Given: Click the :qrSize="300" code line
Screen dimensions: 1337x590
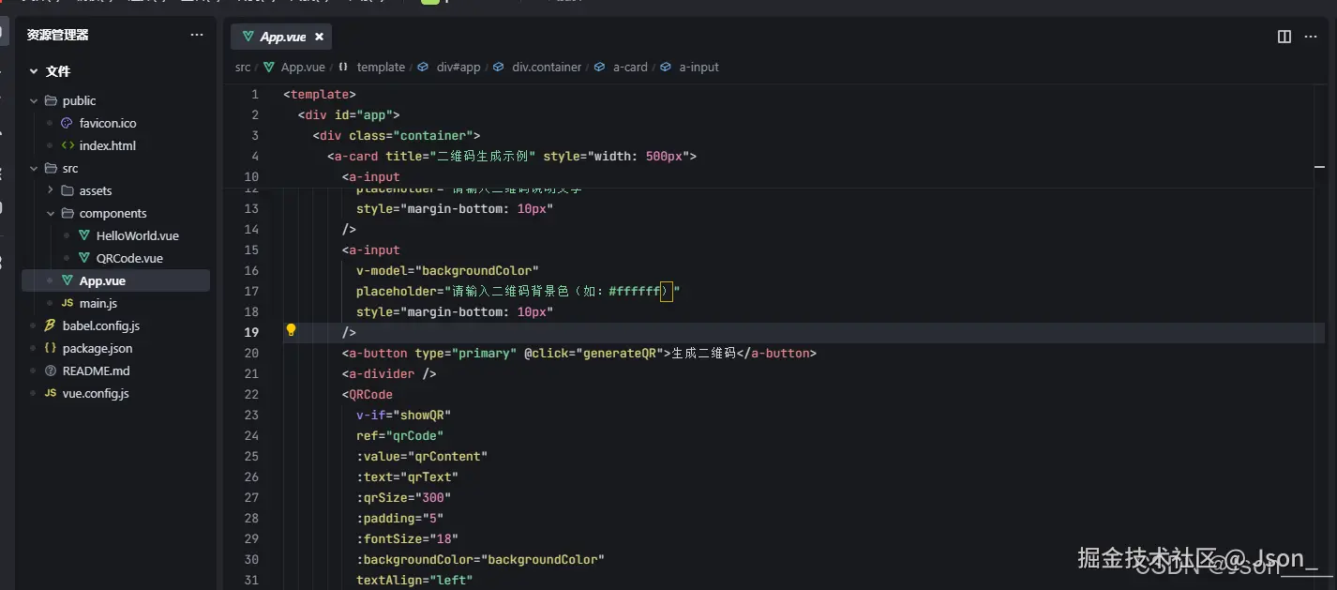Looking at the screenshot, I should (403, 497).
